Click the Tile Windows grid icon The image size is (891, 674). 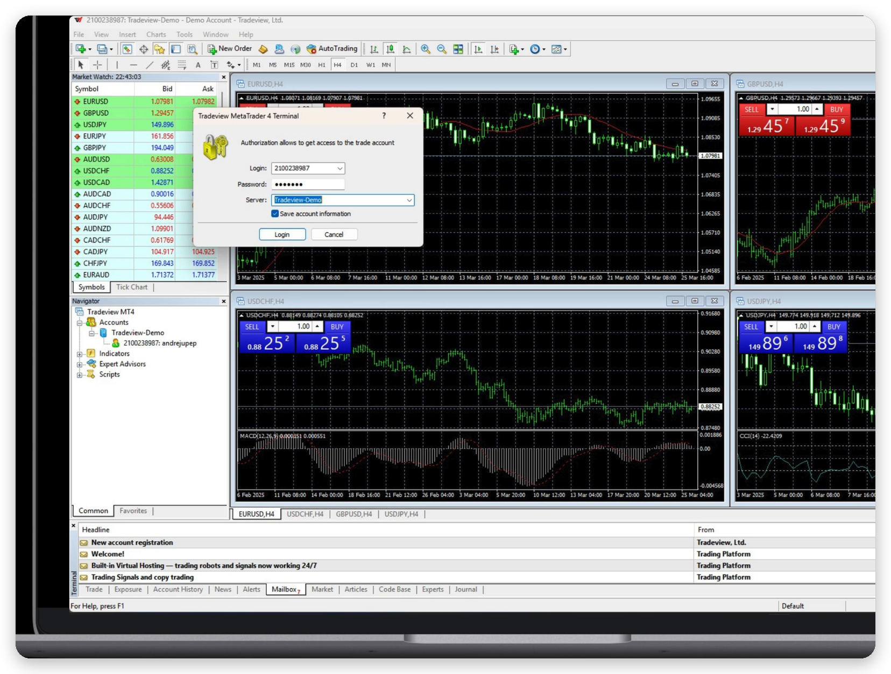tap(458, 49)
